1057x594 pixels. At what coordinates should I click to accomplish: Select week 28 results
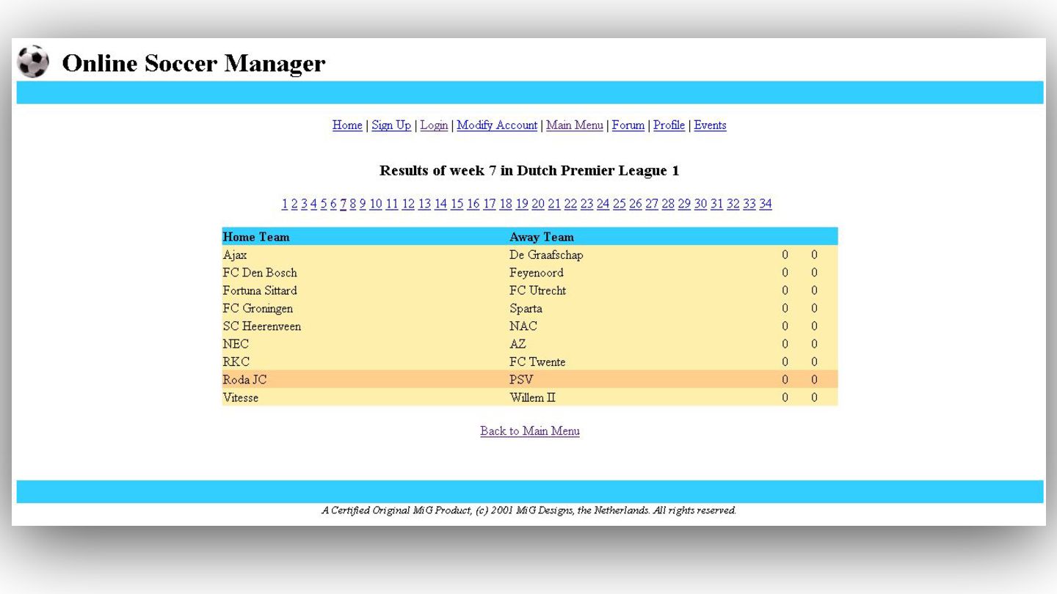(x=668, y=203)
